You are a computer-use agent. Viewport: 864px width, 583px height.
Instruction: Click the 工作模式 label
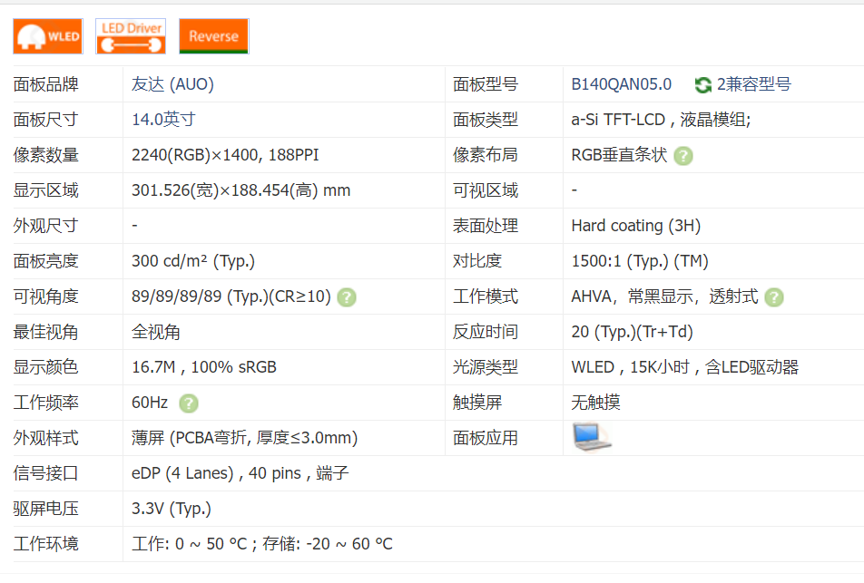(486, 296)
